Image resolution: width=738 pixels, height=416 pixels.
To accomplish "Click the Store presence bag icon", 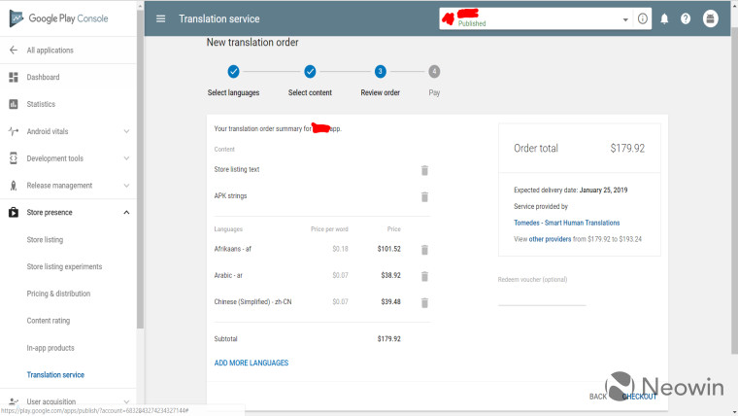I will point(14,213).
